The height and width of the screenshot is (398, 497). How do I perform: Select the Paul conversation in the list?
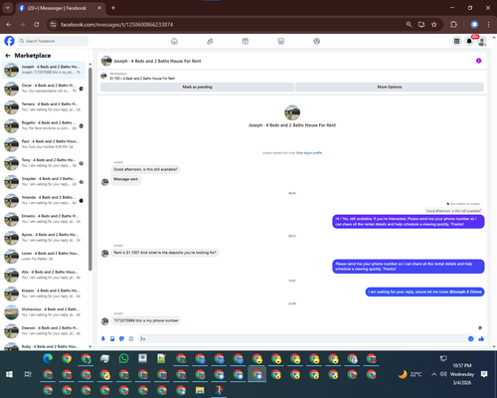(44, 144)
